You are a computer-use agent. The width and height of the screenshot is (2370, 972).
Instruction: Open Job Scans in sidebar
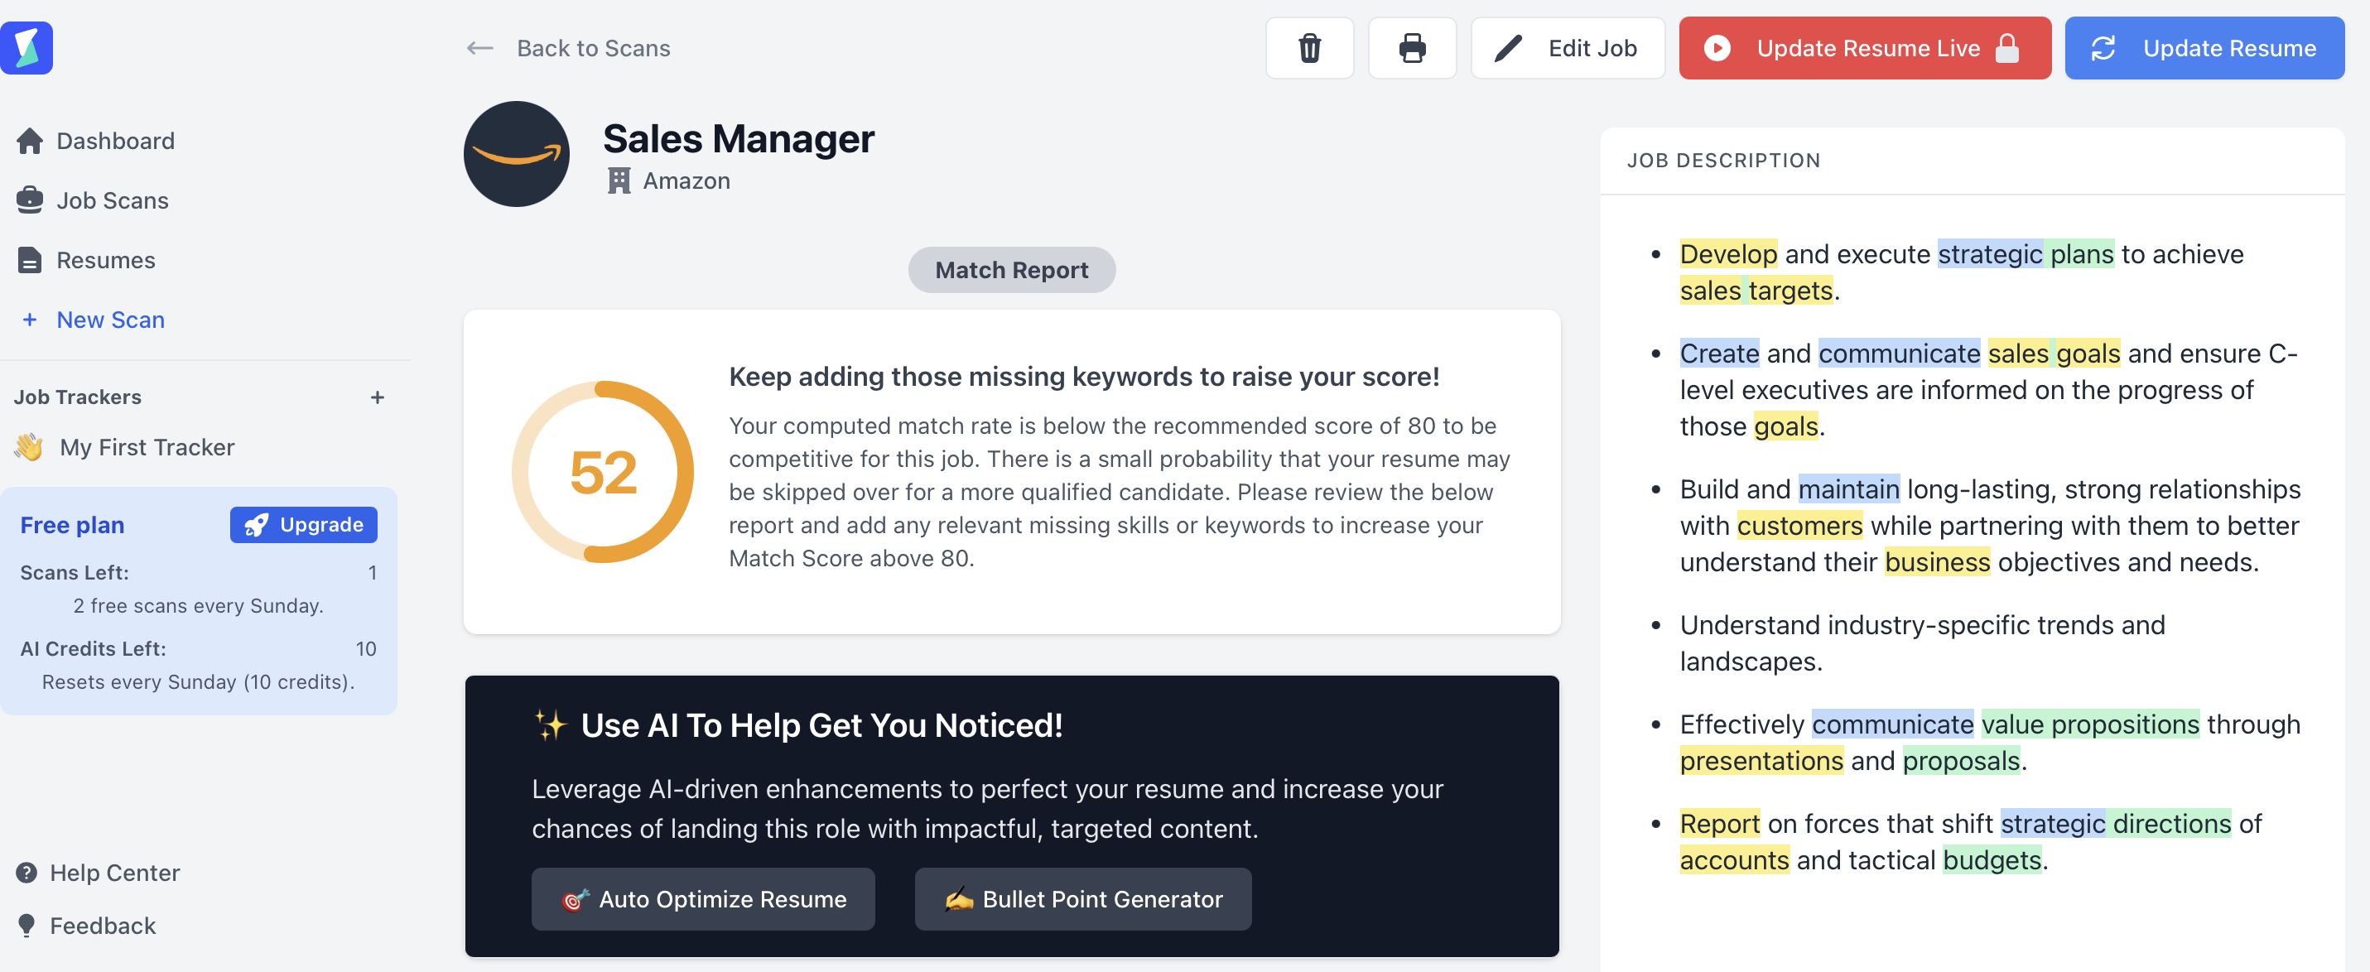tap(113, 200)
